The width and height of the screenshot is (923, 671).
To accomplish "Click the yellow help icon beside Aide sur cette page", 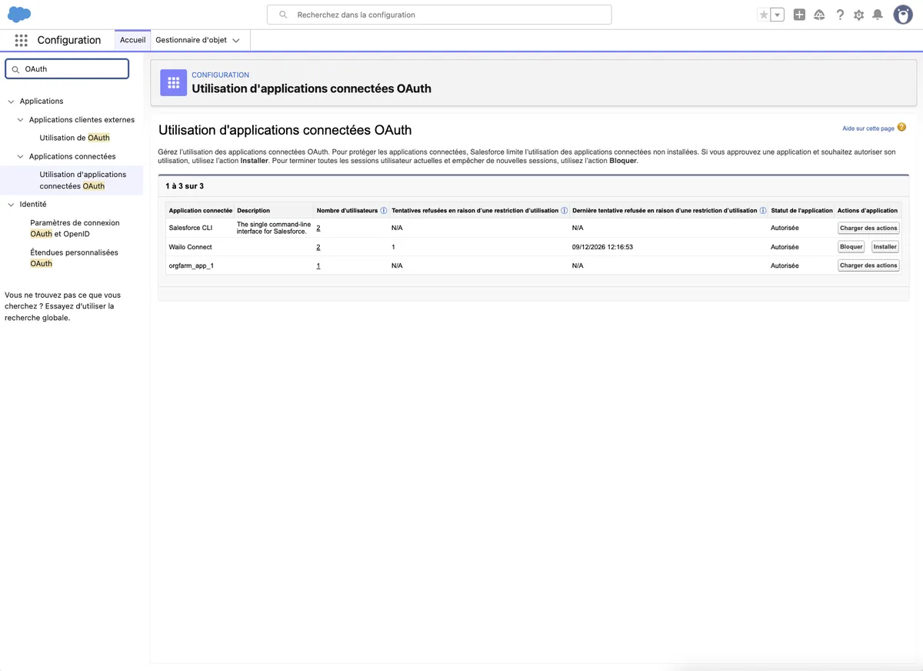I will coord(901,128).
